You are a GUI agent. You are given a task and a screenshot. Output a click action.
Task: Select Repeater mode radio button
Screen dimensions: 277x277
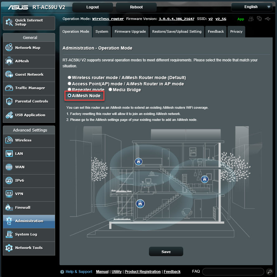(69, 89)
